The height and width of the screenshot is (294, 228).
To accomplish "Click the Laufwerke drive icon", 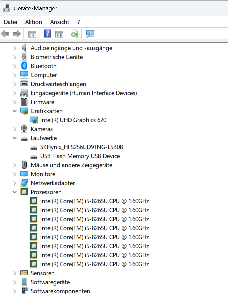I will (x=24, y=139).
